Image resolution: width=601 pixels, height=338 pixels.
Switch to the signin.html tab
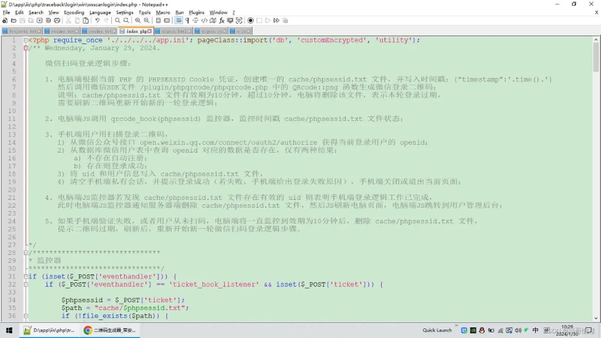click(173, 31)
